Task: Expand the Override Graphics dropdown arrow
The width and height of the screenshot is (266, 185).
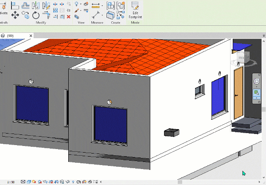Action: click(x=81, y=11)
